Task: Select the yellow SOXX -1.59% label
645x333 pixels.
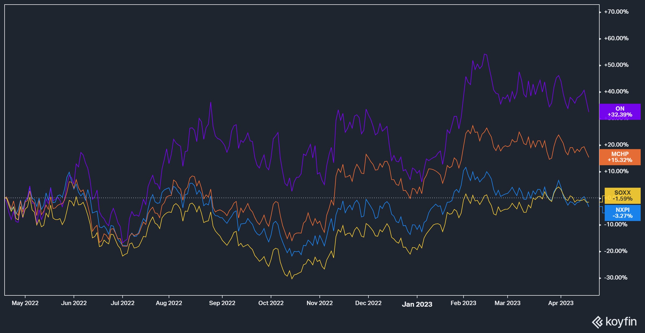Action: (x=622, y=196)
